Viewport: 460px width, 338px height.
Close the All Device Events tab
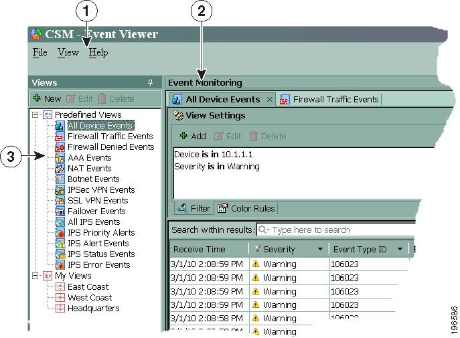pyautogui.click(x=270, y=99)
